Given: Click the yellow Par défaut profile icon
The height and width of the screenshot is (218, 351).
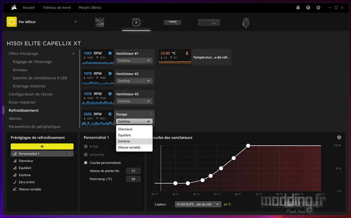Looking at the screenshot, I should point(12,22).
